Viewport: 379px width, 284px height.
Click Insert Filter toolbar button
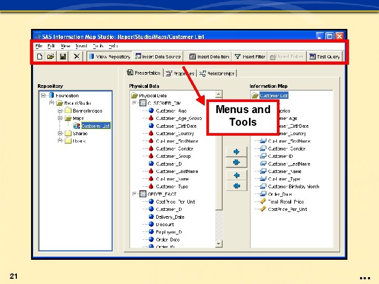[x=250, y=56]
